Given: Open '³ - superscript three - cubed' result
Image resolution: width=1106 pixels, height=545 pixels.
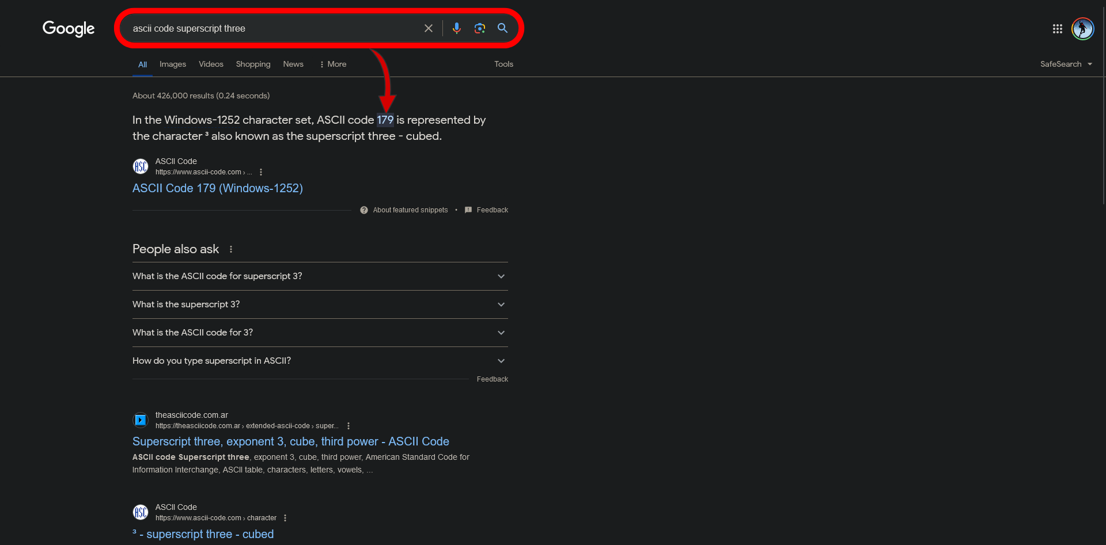Looking at the screenshot, I should pos(203,534).
